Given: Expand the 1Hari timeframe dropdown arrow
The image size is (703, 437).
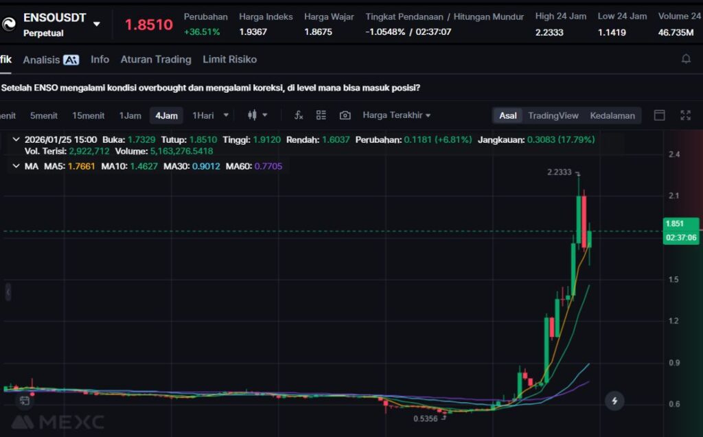Looking at the screenshot, I should click(x=227, y=115).
